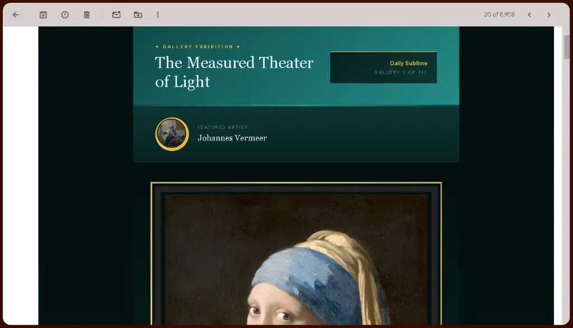Screen dimensions: 573x328
Task: Click the featured artist portrait thumbnail
Action: [172, 134]
